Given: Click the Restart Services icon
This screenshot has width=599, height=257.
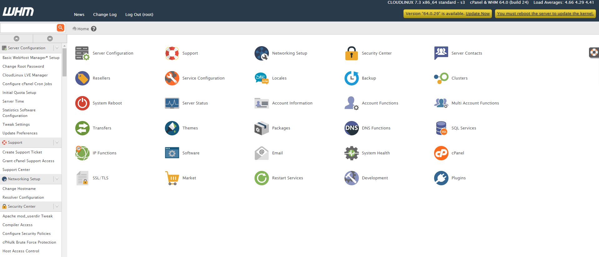Looking at the screenshot, I should click(x=262, y=178).
